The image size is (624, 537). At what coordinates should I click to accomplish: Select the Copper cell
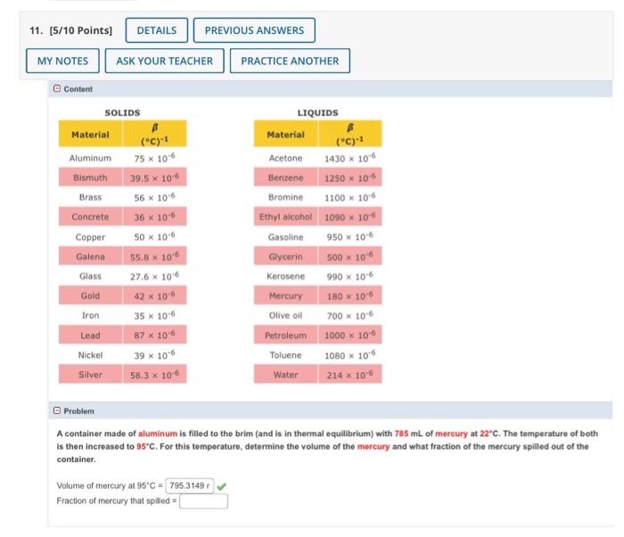tap(90, 237)
